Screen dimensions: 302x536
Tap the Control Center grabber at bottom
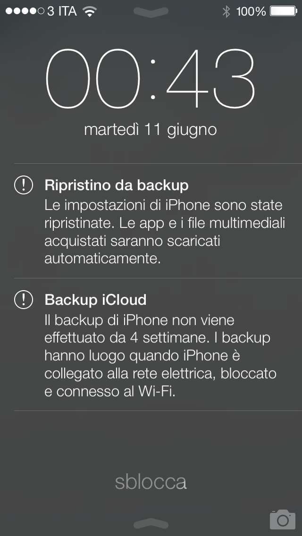[151, 523]
